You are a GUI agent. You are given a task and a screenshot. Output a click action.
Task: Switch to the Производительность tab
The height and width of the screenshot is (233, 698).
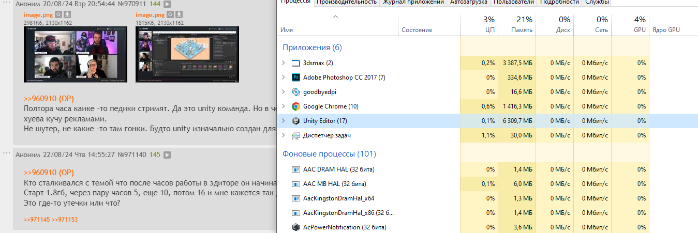click(x=346, y=2)
